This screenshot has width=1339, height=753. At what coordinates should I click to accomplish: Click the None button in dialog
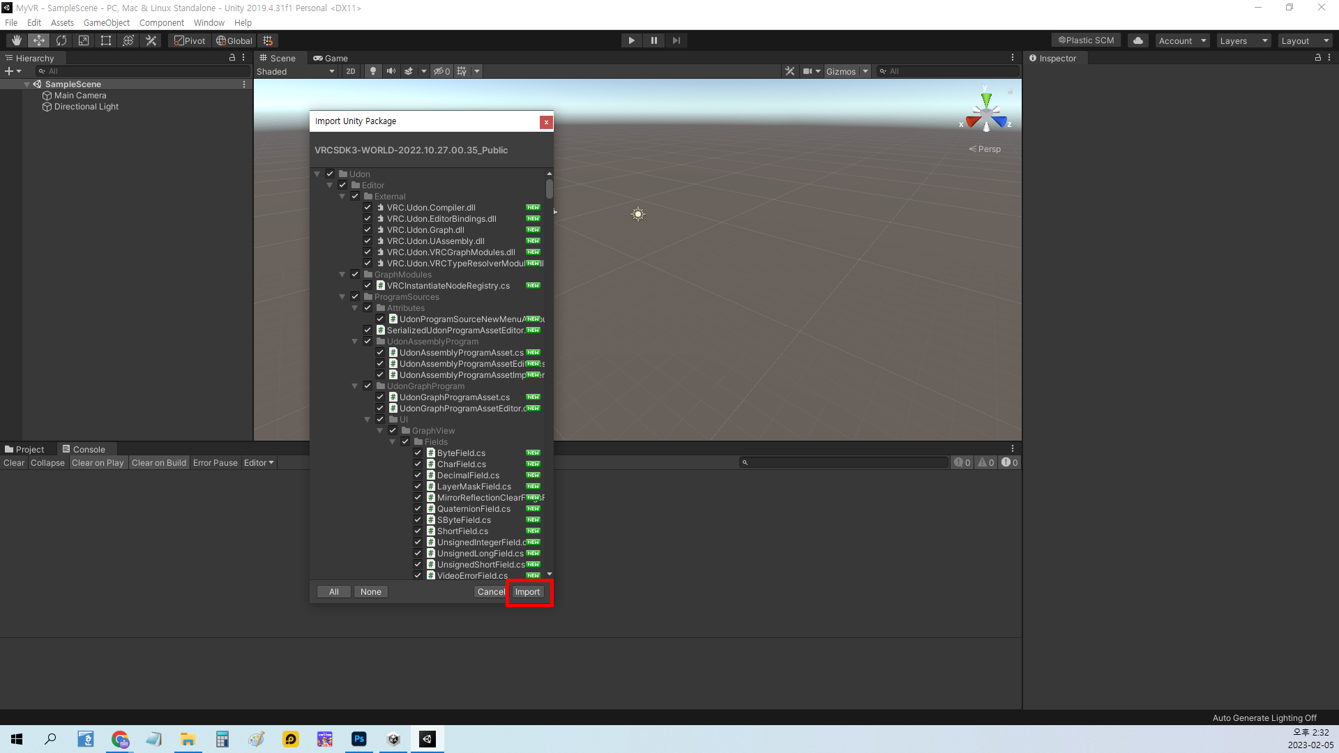pos(370,592)
